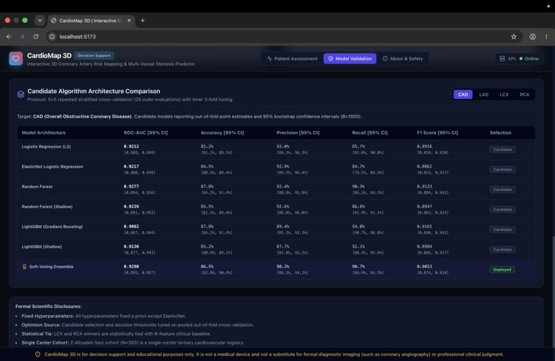Screen dimensions: 555x361
Task: Click the Formal Scientific Disclosures heading
Action: [x=48, y=306]
